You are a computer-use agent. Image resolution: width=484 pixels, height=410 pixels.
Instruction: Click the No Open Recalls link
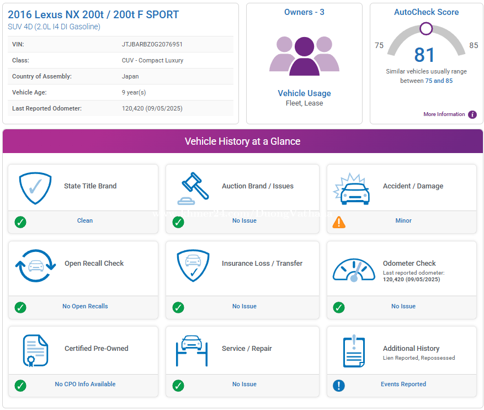pyautogui.click(x=85, y=306)
